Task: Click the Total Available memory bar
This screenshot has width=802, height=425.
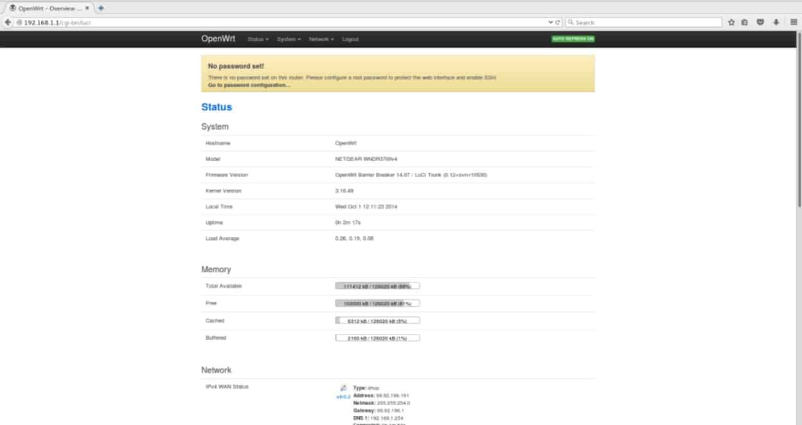Action: coord(377,286)
